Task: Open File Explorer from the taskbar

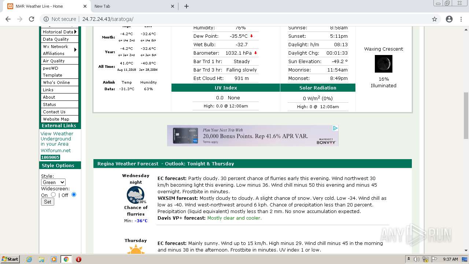Action: (41, 259)
